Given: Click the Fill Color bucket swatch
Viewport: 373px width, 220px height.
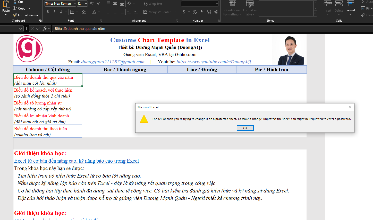Looking at the screenshot, I should (84, 12).
